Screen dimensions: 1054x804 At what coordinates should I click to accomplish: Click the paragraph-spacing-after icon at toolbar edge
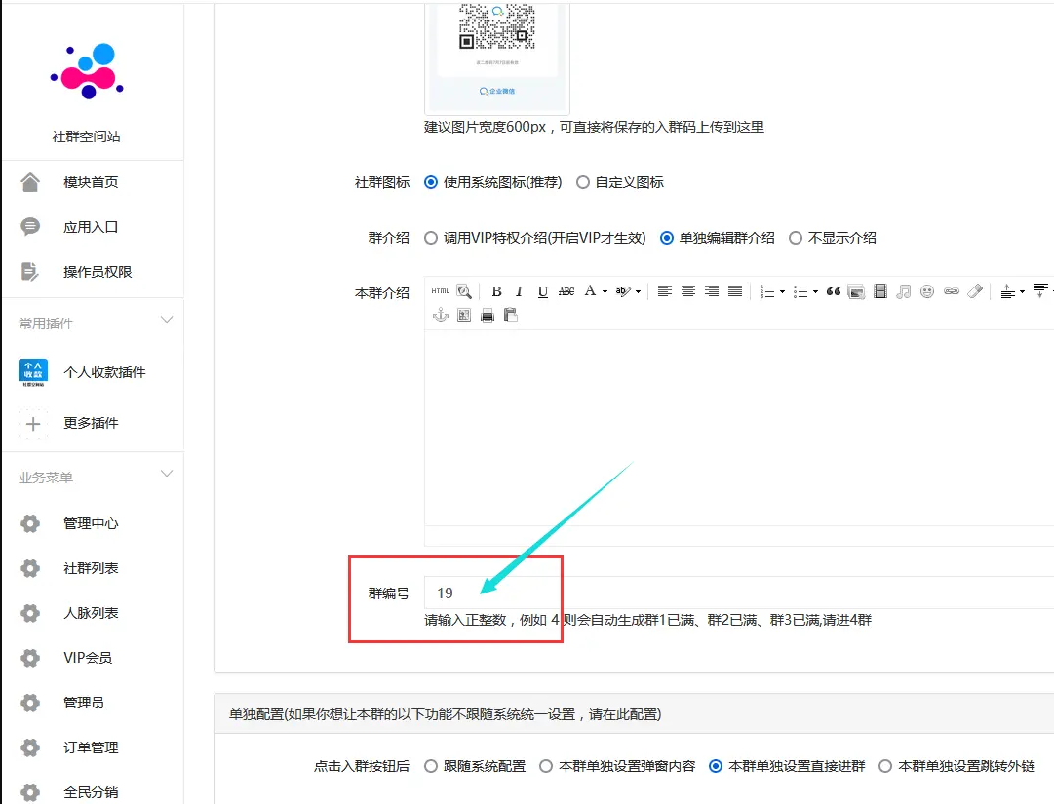(1041, 290)
